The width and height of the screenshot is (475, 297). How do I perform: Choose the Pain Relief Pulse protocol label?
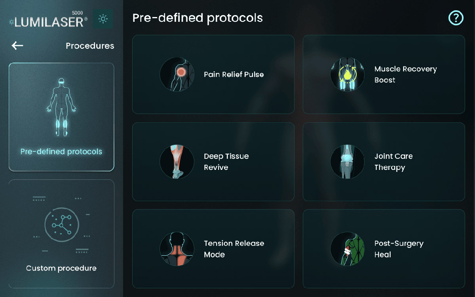click(234, 74)
